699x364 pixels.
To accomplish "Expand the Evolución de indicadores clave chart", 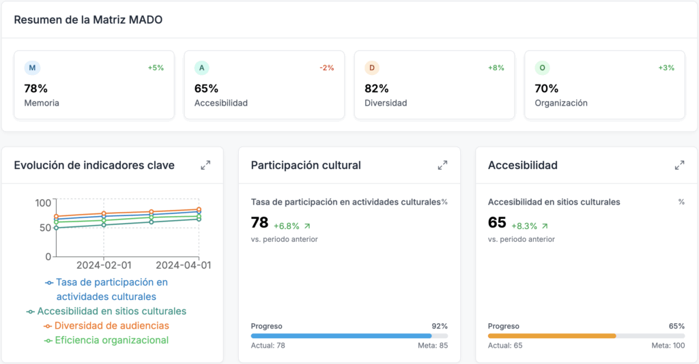I will [x=205, y=165].
